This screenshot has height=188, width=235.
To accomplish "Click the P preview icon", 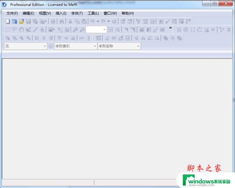I will pos(161,21).
